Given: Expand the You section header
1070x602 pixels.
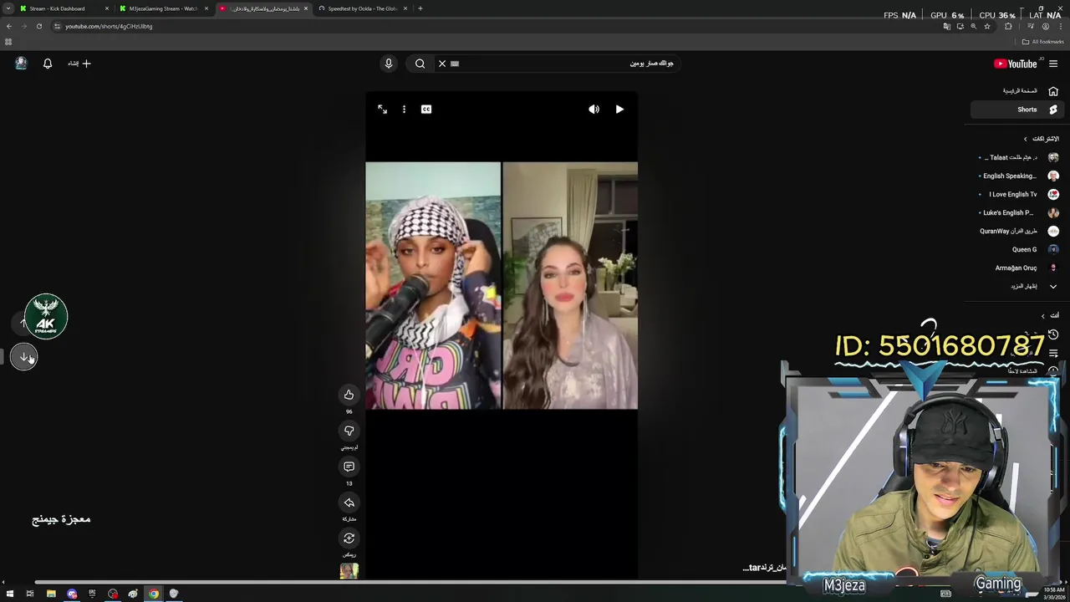Looking at the screenshot, I should click(1049, 315).
